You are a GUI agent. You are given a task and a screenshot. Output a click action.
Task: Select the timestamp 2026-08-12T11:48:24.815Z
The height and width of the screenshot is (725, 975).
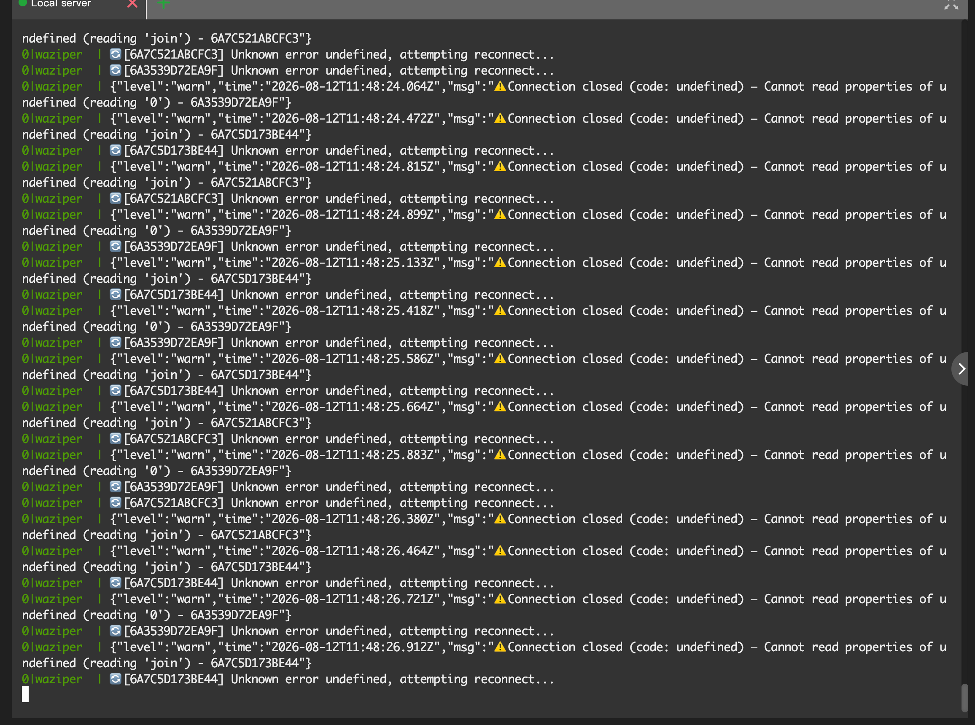pyautogui.click(x=353, y=167)
